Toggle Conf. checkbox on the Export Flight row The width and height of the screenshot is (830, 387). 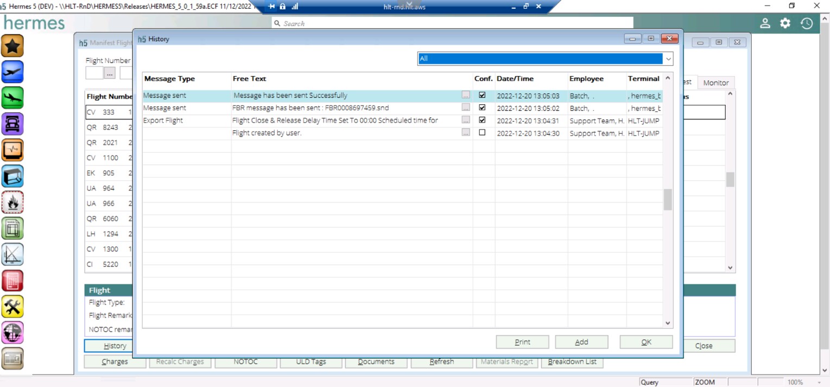coord(483,120)
